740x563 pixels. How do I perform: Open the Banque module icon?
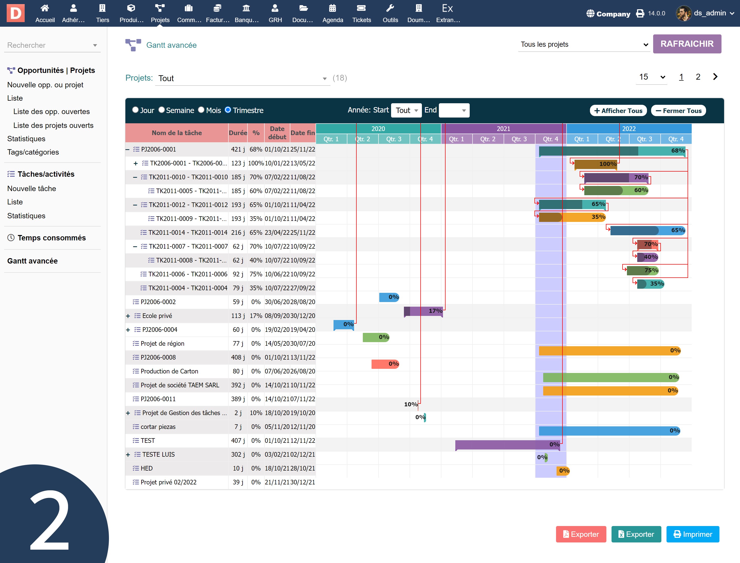click(246, 8)
